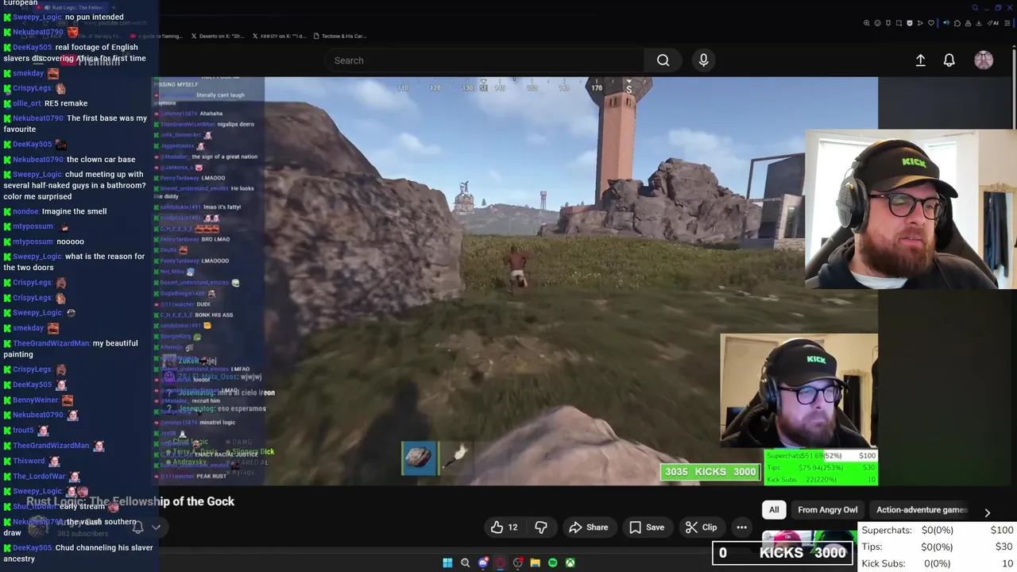
Task: Click the page scrollbar up arrow
Action: (1013, 45)
